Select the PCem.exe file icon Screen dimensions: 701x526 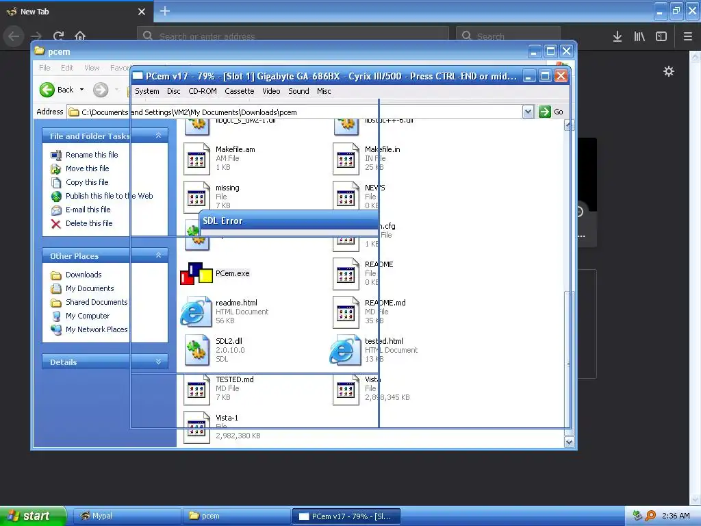click(196, 273)
